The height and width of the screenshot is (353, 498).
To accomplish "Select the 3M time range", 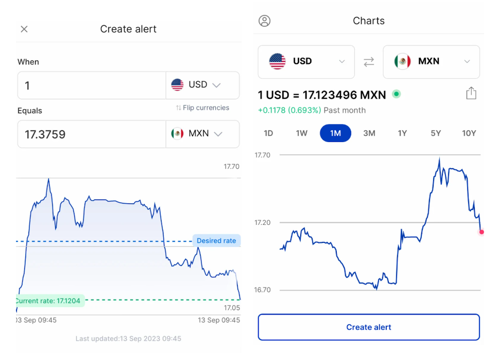I will [x=369, y=133].
